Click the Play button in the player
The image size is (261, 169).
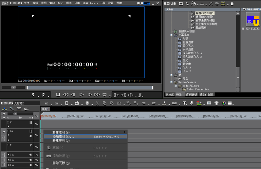coord(82,95)
